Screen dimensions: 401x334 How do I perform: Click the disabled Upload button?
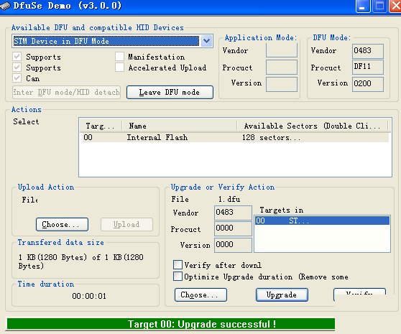point(127,224)
